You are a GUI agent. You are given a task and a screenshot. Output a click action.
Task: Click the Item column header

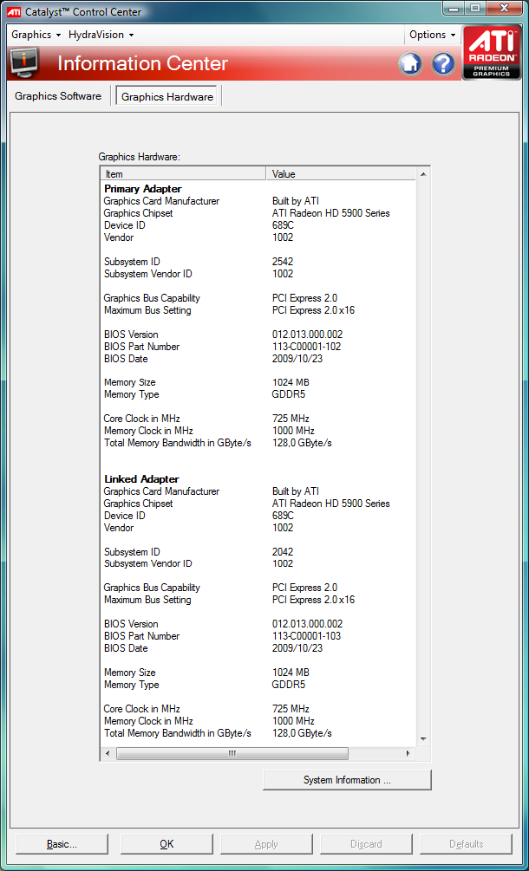pyautogui.click(x=183, y=174)
